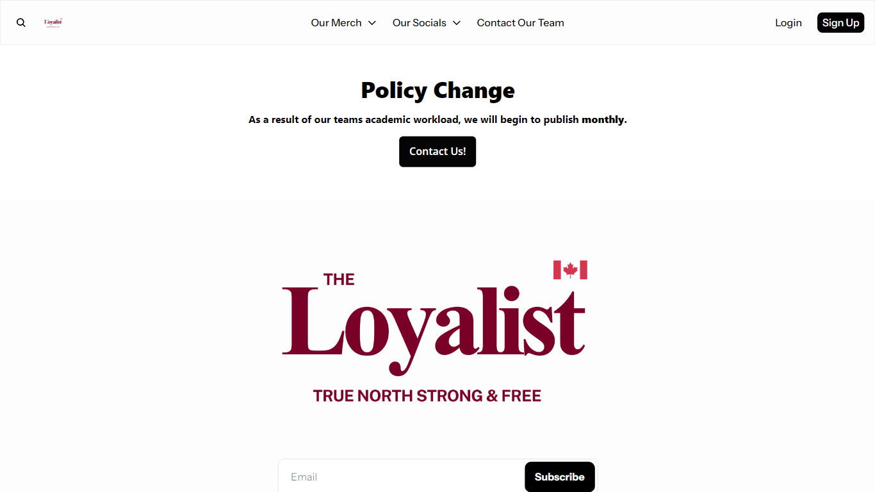Select Our Merch in the navigation bar
Viewport: 875px width, 492px height.
click(x=336, y=22)
